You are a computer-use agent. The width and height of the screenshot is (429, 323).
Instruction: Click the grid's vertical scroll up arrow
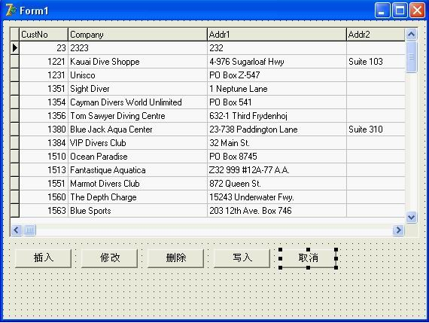click(411, 35)
